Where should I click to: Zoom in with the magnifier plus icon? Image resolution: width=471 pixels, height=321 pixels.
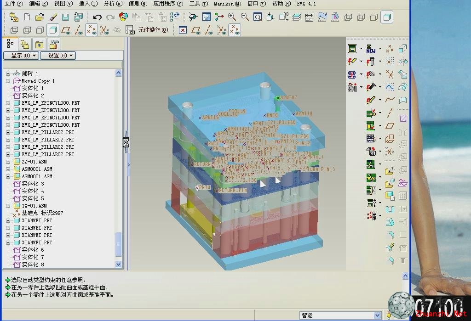click(232, 17)
